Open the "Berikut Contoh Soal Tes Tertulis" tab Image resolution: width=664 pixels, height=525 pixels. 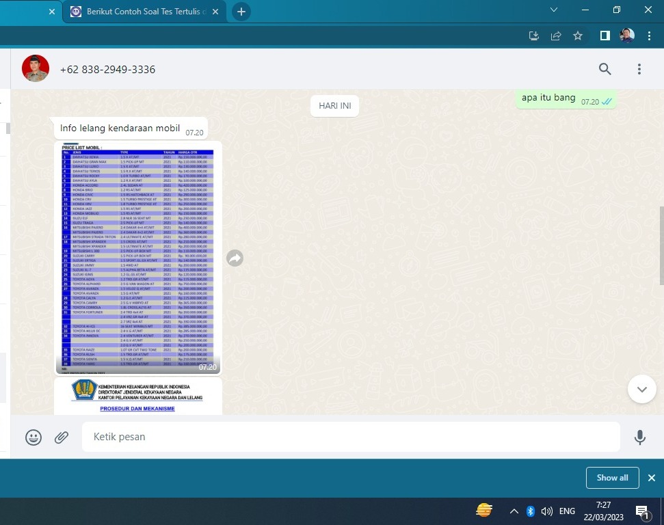point(144,12)
